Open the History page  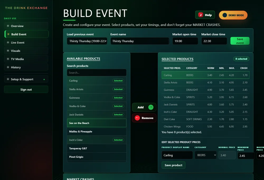pyautogui.click(x=26, y=67)
